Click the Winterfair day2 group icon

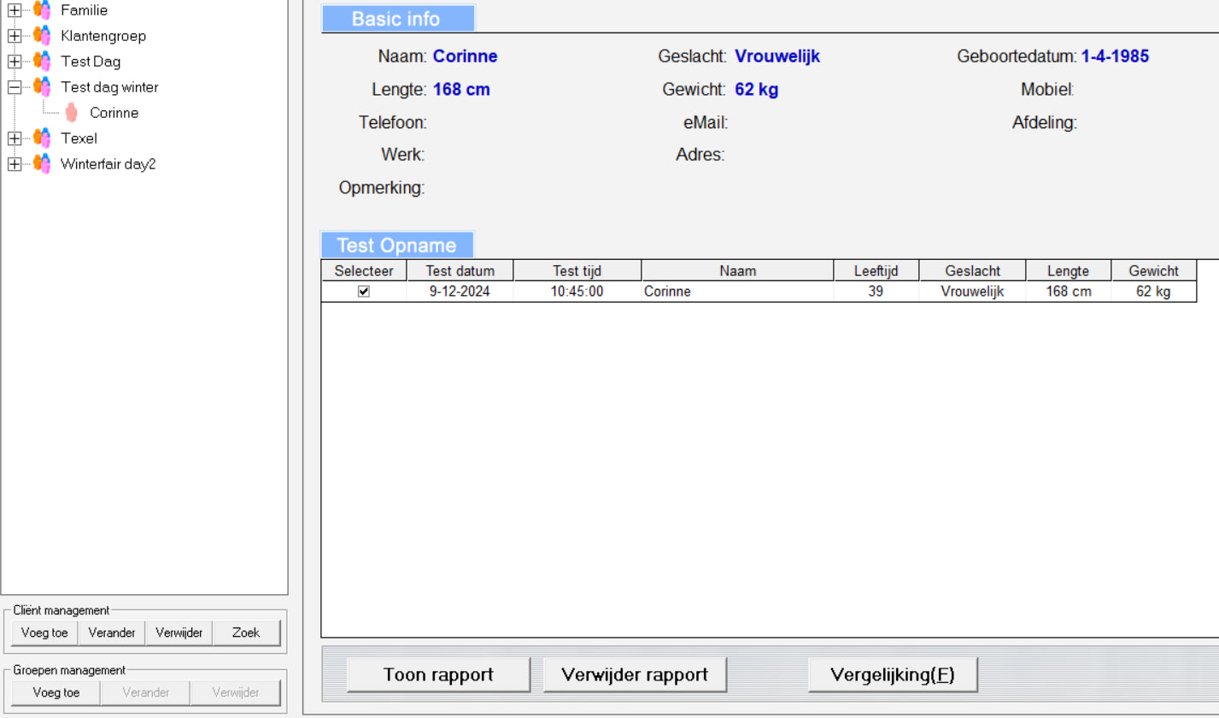tap(42, 164)
